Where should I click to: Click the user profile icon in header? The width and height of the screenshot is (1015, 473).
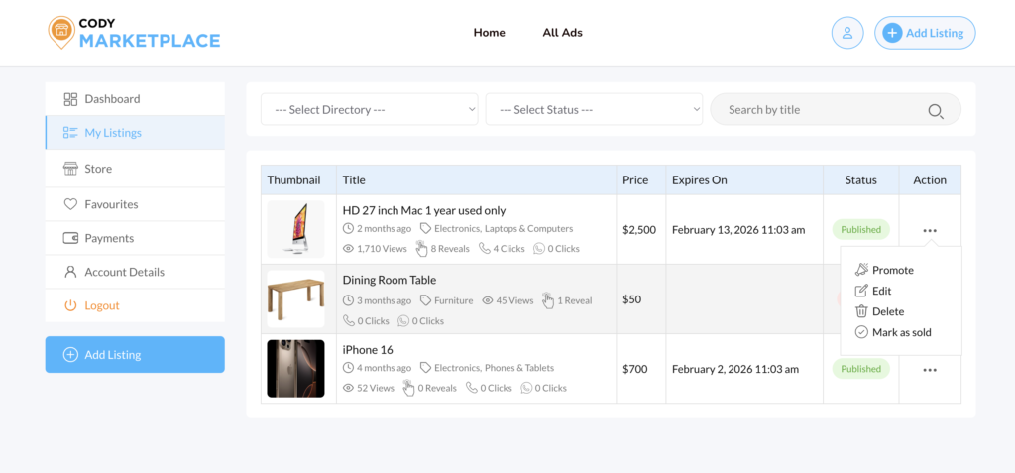pyautogui.click(x=846, y=33)
